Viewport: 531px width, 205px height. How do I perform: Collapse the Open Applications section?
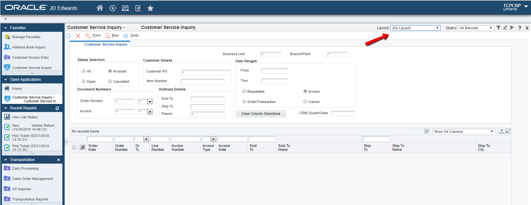pos(5,80)
